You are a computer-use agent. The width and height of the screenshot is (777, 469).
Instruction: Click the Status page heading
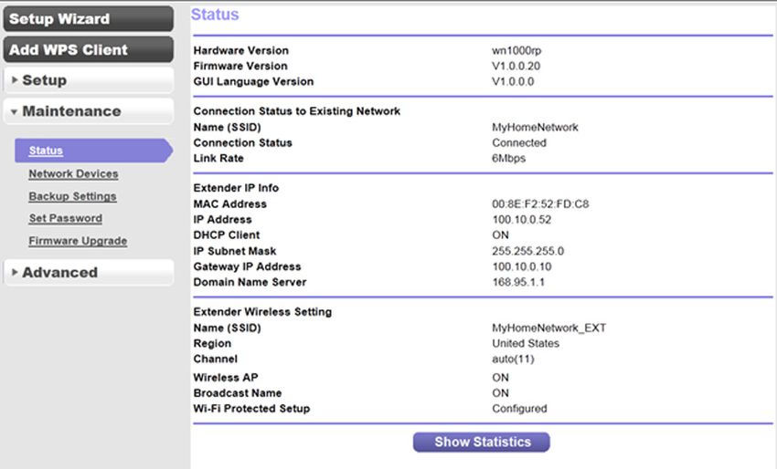coord(215,15)
